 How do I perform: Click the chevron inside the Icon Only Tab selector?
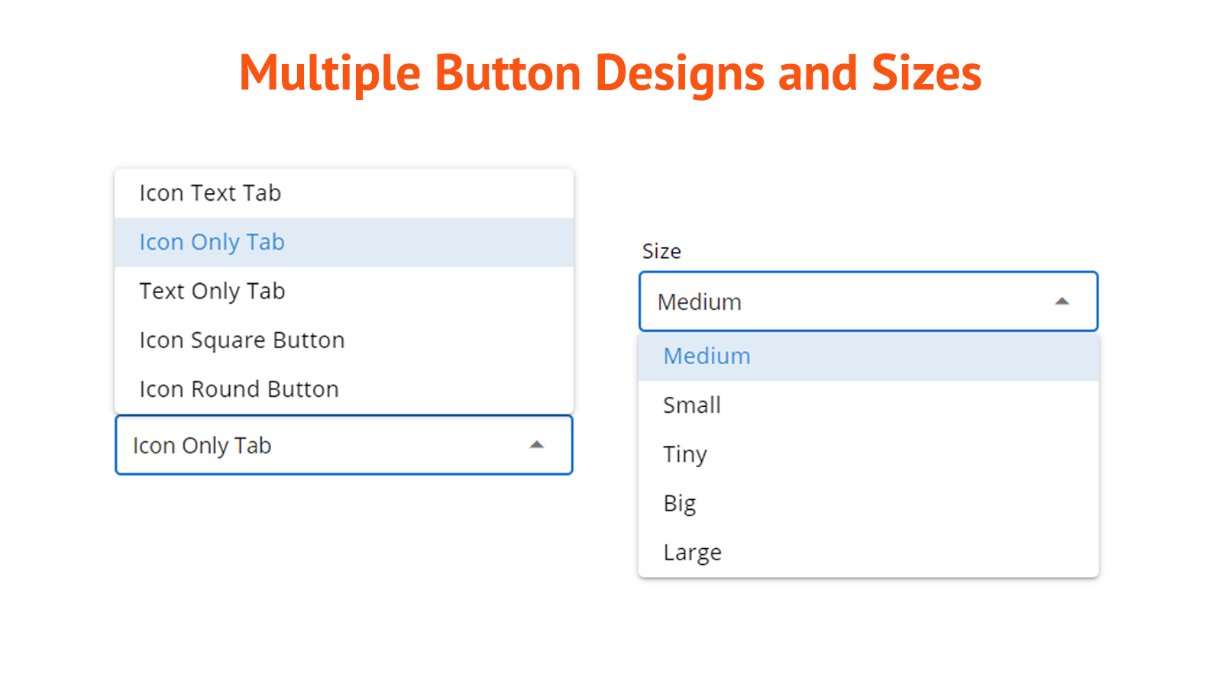(537, 443)
